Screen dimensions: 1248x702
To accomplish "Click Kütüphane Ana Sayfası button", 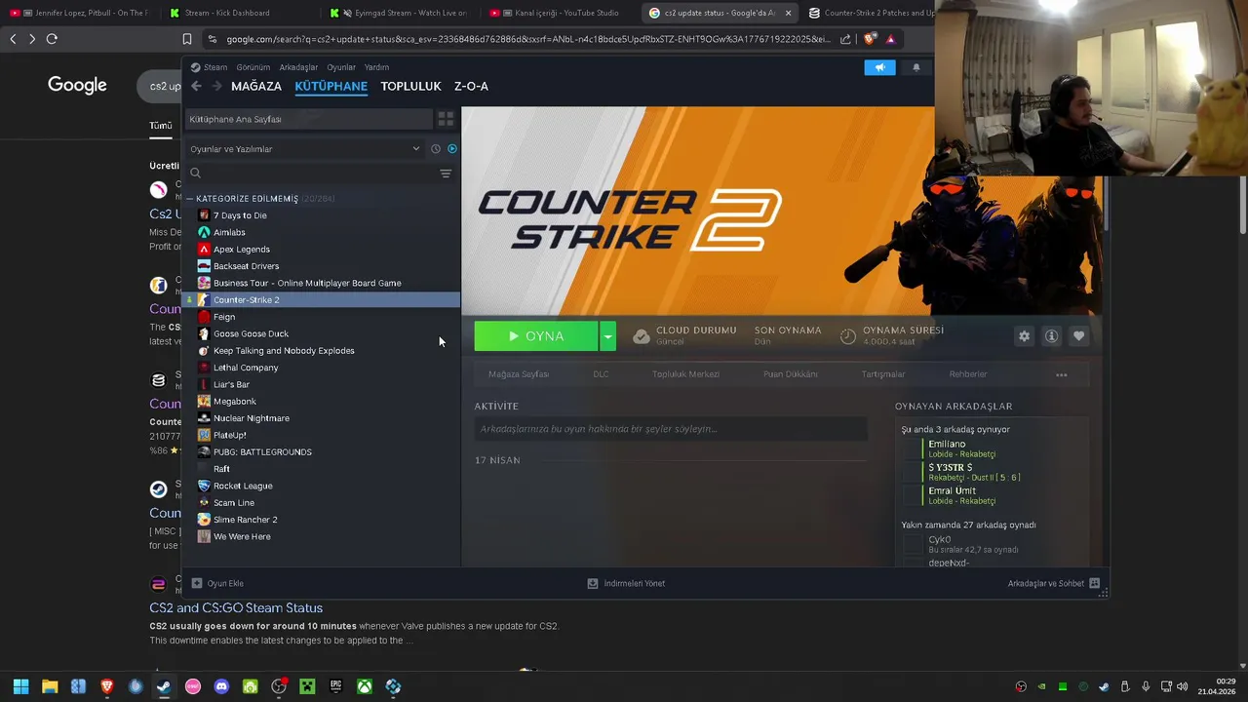I will (308, 119).
